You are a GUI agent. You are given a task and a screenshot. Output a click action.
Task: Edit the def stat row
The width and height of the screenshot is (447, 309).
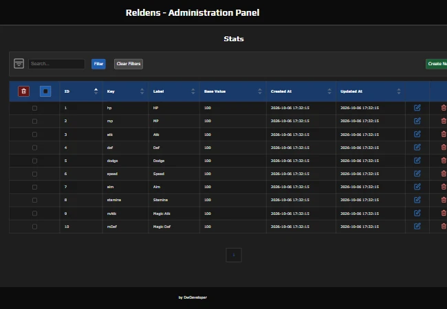coord(417,147)
